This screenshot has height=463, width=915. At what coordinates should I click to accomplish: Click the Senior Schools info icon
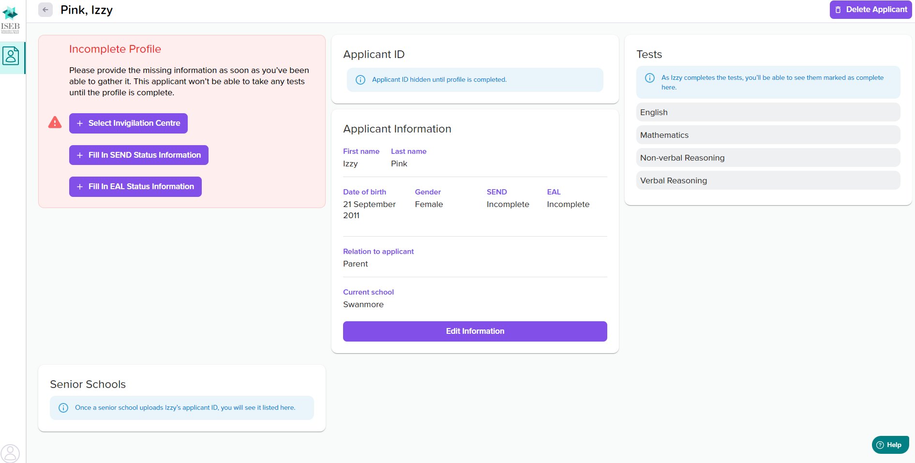coord(63,408)
